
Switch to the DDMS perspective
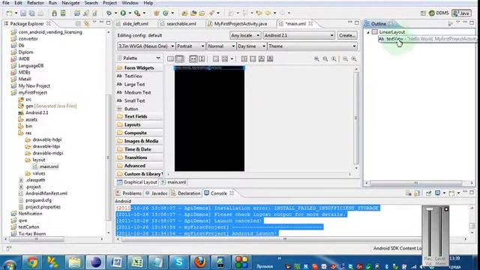(x=439, y=13)
